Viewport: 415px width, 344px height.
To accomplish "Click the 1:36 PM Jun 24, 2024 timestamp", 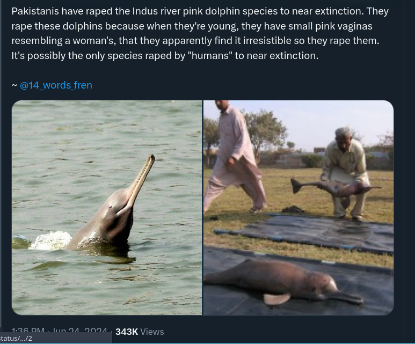I will pos(59,331).
